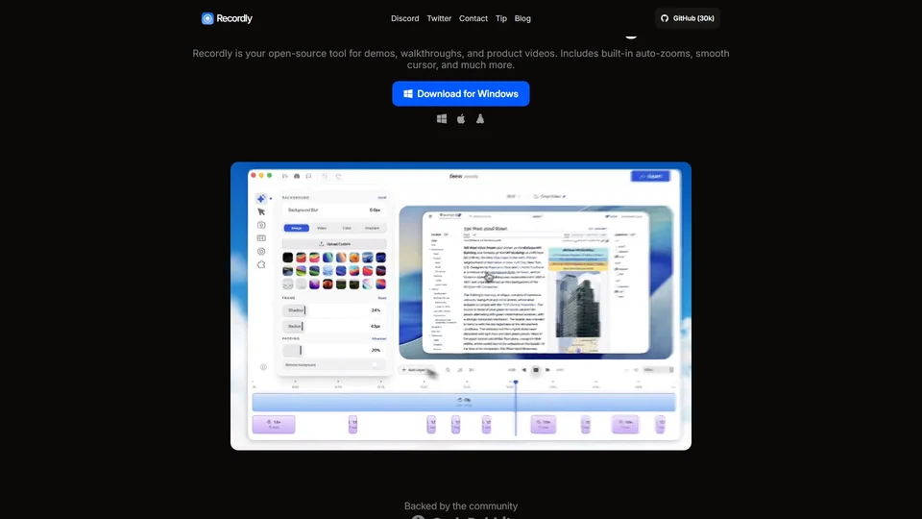Viewport: 922px width, 519px height.
Task: Select the Apple macOS platform icon
Action: coord(461,119)
